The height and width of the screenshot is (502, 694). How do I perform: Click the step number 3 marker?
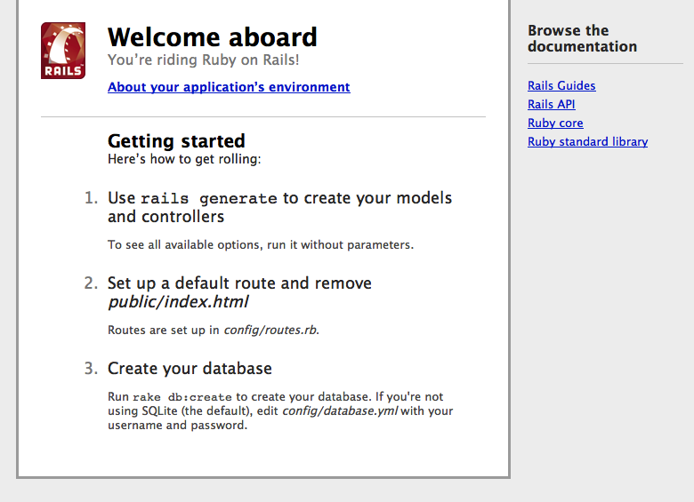[91, 368]
